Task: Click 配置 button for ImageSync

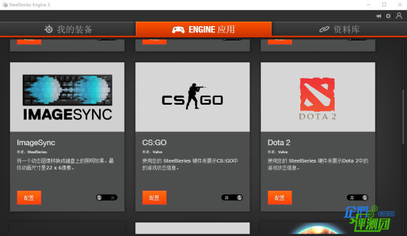Action: click(x=29, y=197)
